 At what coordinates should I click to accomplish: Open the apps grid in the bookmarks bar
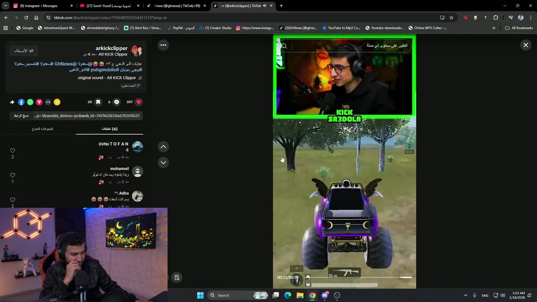[5, 28]
